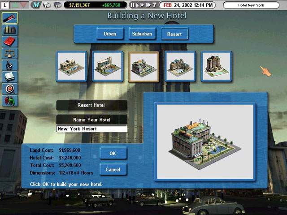The height and width of the screenshot is (215, 287).
Task: Open the microscope research icon
Action: tap(10, 65)
